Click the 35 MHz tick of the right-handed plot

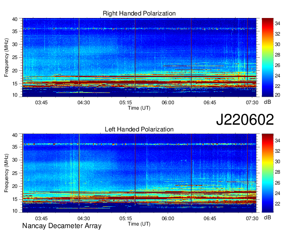[15, 31]
